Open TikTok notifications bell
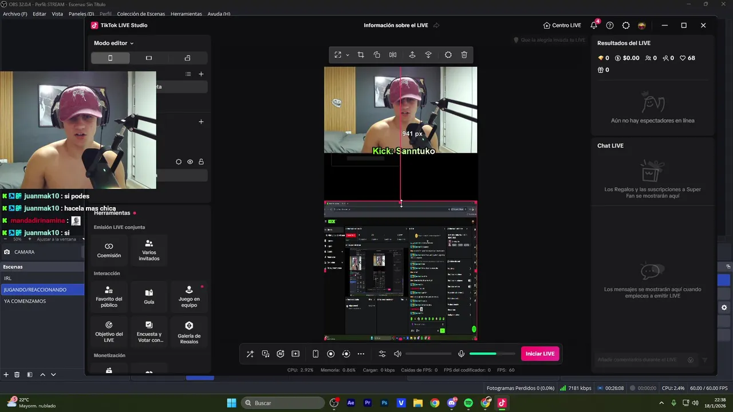This screenshot has height=412, width=733. tap(594, 25)
